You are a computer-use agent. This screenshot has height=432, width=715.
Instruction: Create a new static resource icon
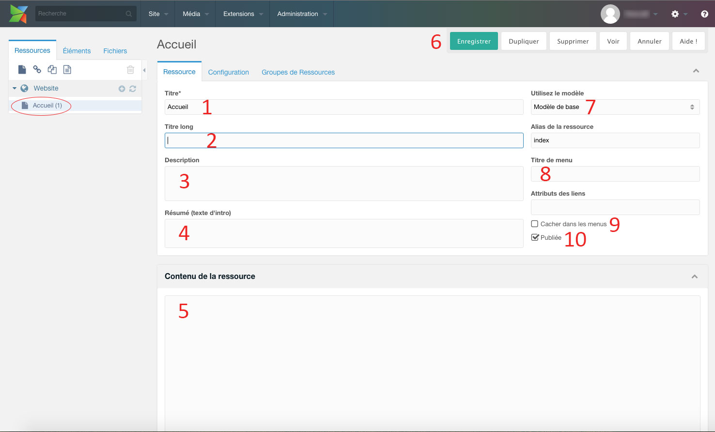pos(67,70)
